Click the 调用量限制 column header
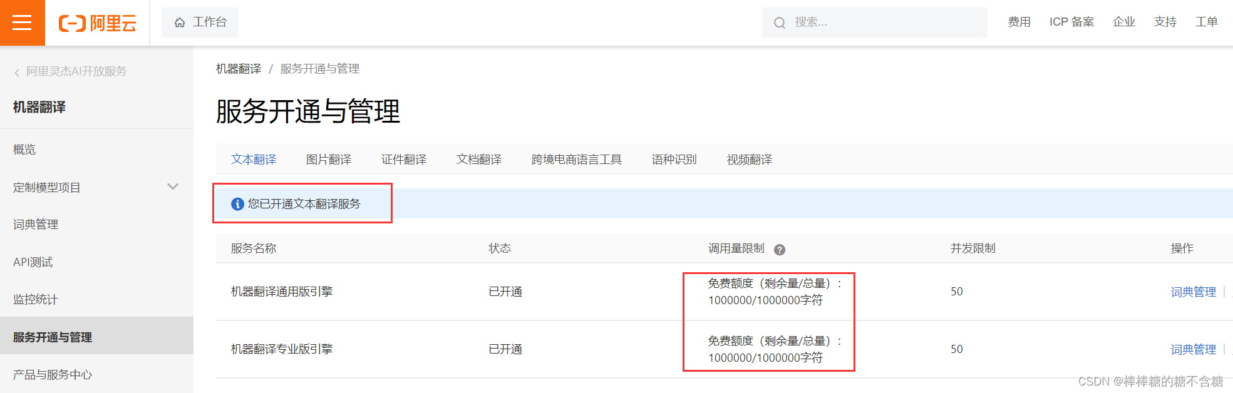1233x393 pixels. [x=736, y=248]
